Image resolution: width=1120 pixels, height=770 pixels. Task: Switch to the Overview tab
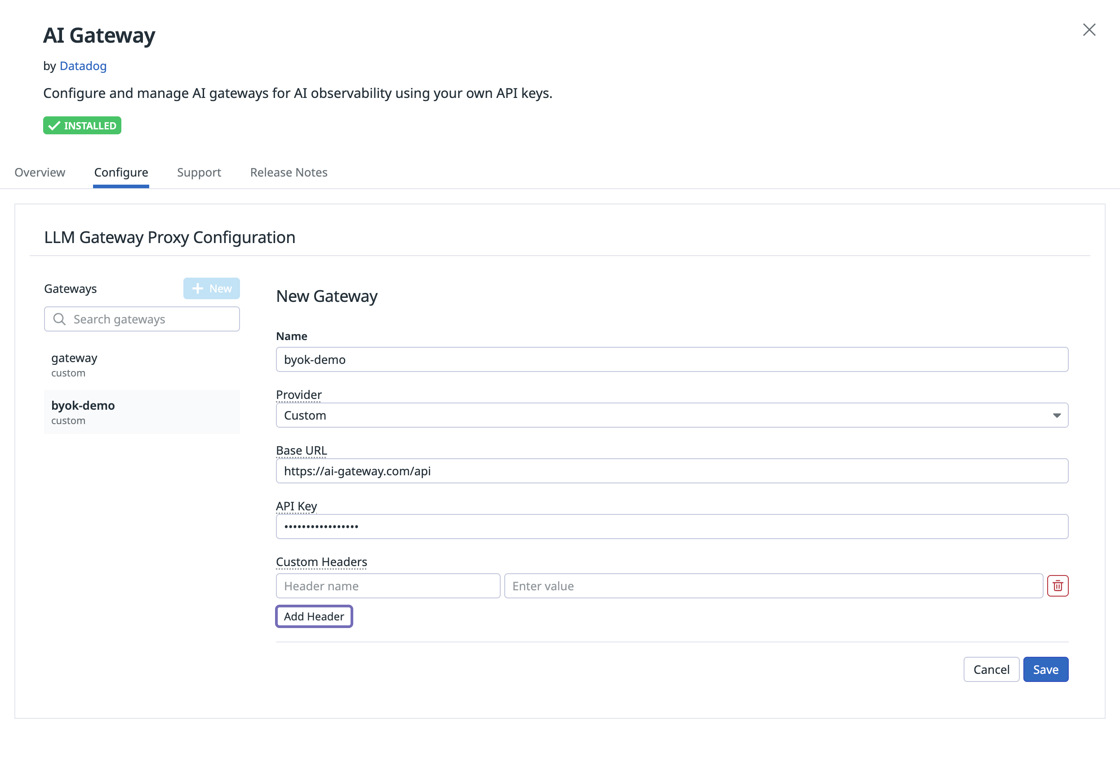tap(40, 172)
